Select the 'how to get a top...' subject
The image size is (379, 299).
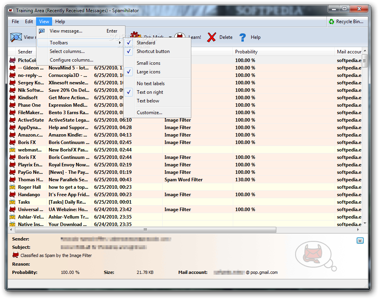69,187
